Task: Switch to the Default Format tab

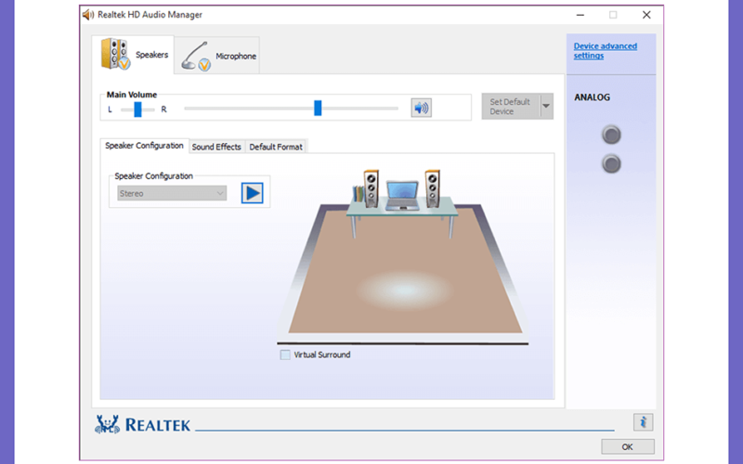Action: tap(276, 147)
